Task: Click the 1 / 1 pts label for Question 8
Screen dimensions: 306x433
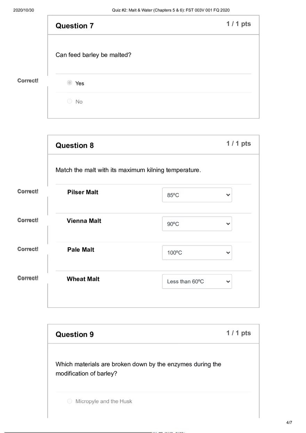Action: click(x=238, y=143)
